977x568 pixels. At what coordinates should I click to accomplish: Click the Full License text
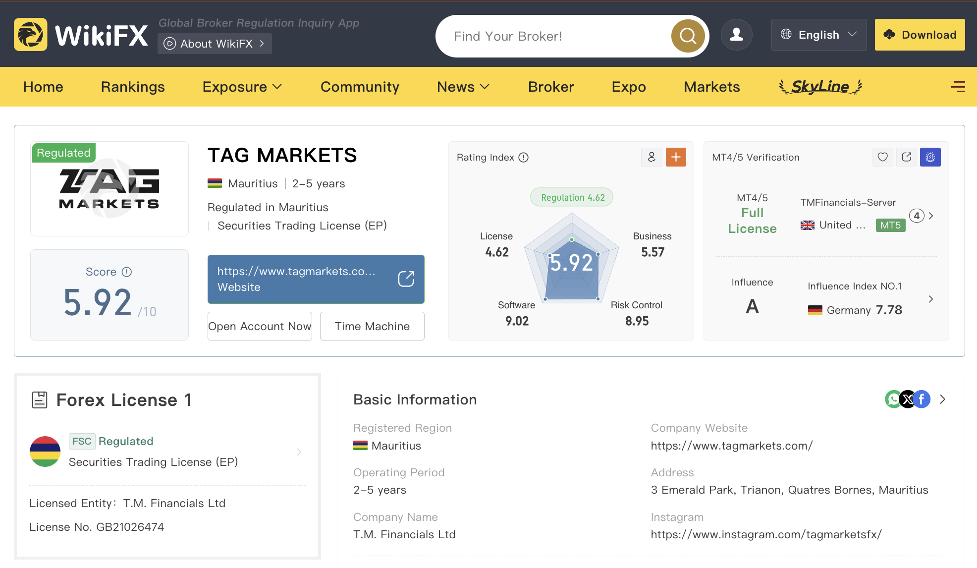(x=752, y=221)
